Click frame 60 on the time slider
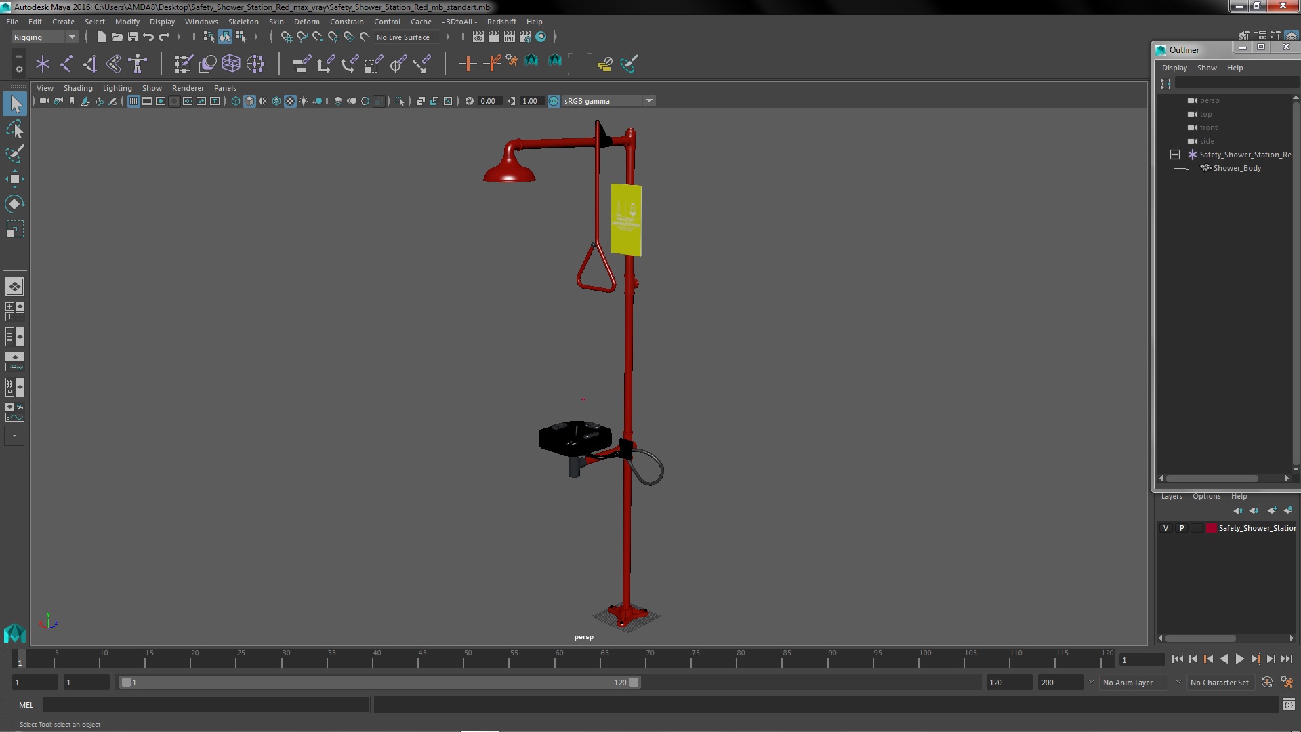This screenshot has height=732, width=1301. [x=559, y=659]
